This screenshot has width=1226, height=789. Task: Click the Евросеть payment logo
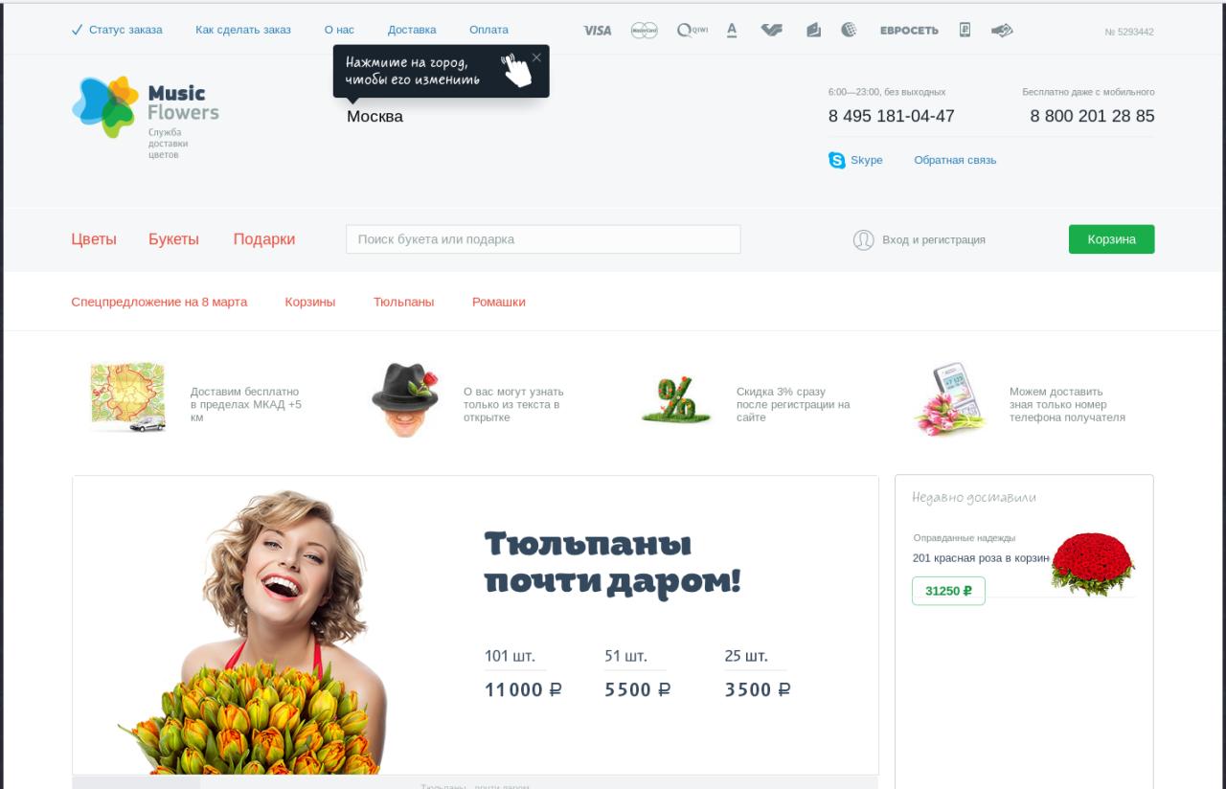point(909,30)
